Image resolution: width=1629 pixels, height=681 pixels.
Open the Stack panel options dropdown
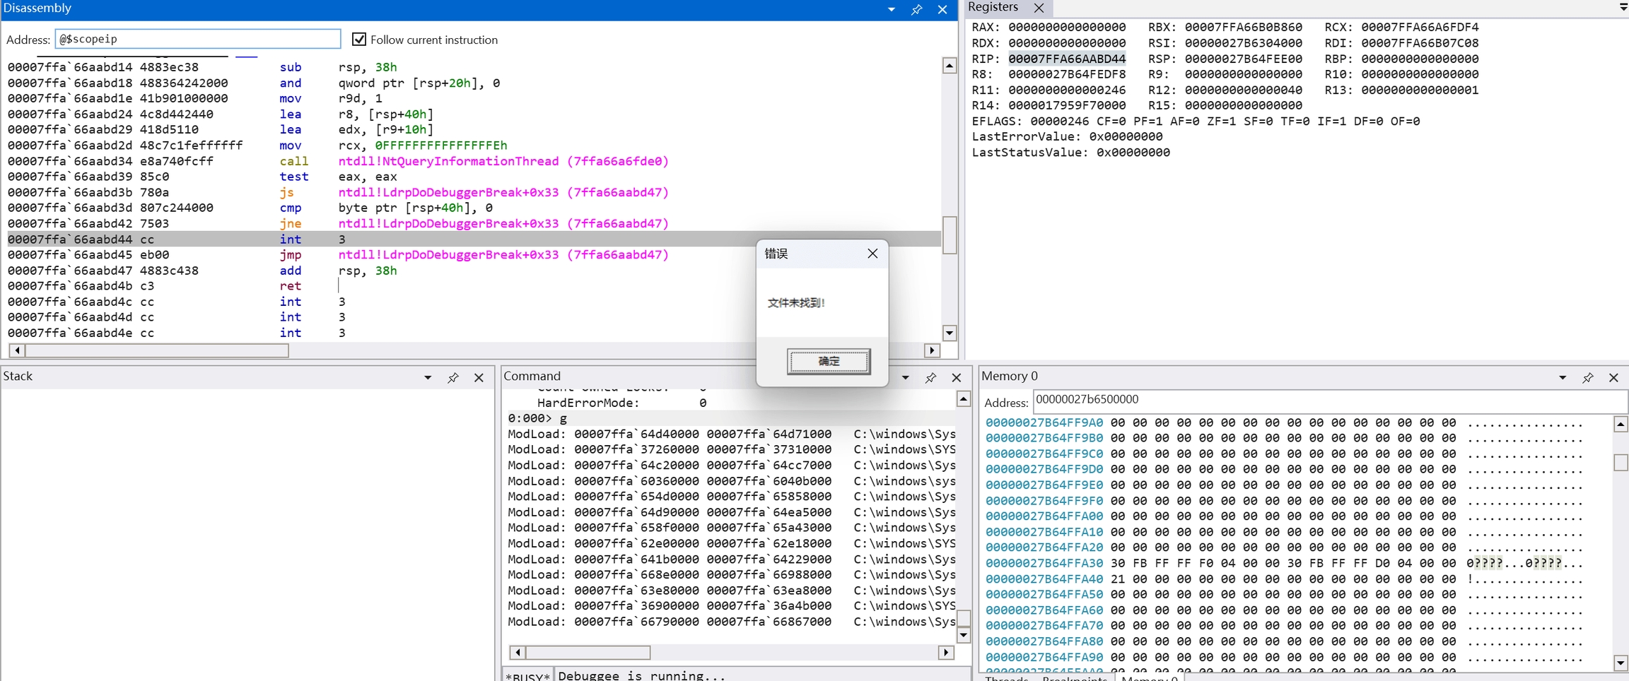(428, 378)
